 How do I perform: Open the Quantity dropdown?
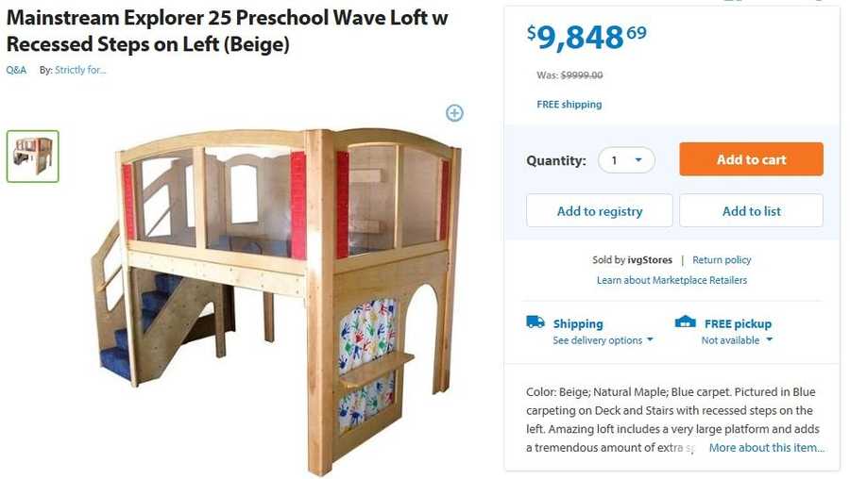(x=626, y=160)
